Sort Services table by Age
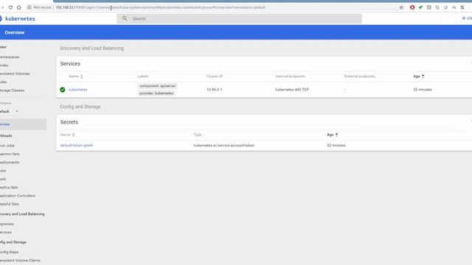472x265 pixels. (x=418, y=77)
